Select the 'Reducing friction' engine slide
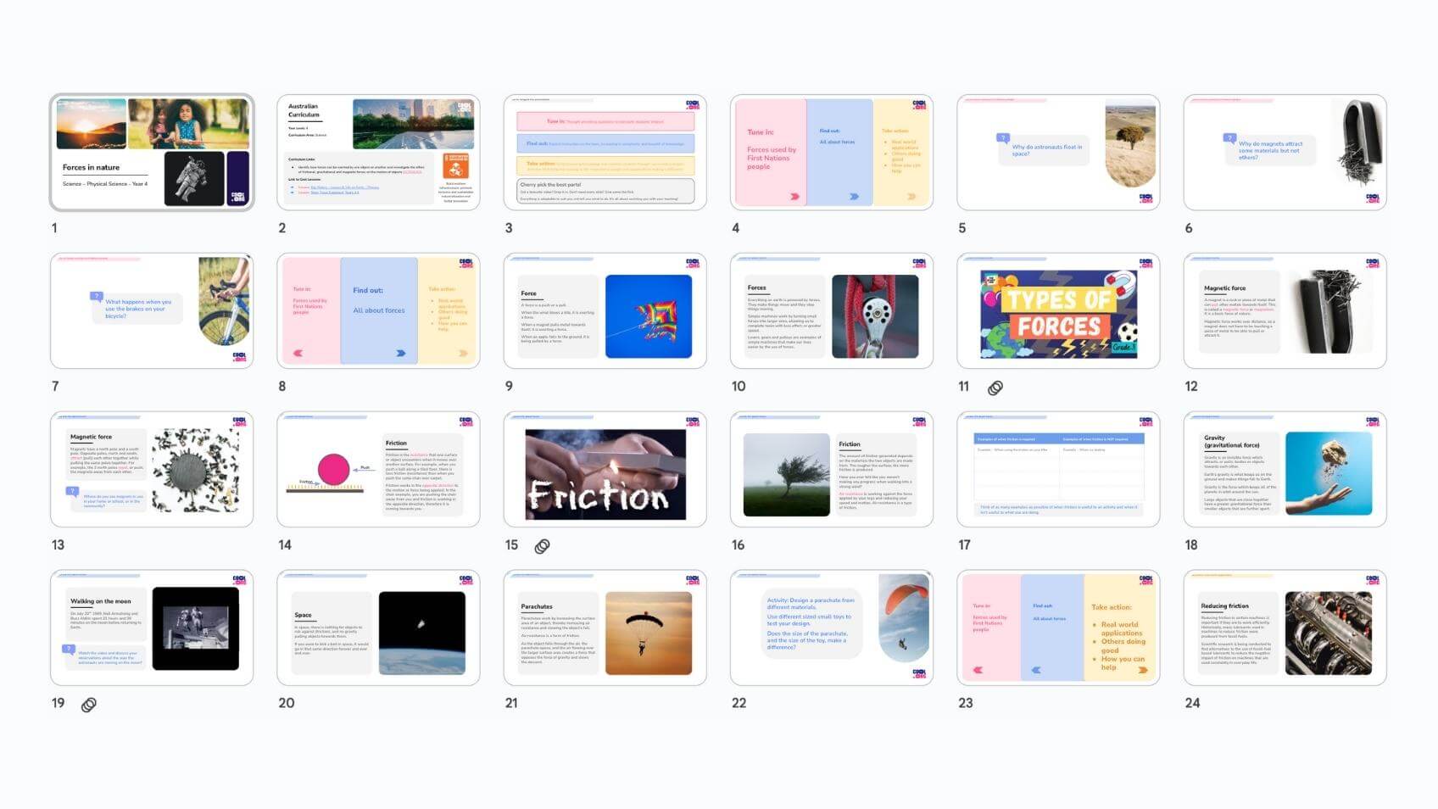1438x809 pixels. tap(1285, 628)
